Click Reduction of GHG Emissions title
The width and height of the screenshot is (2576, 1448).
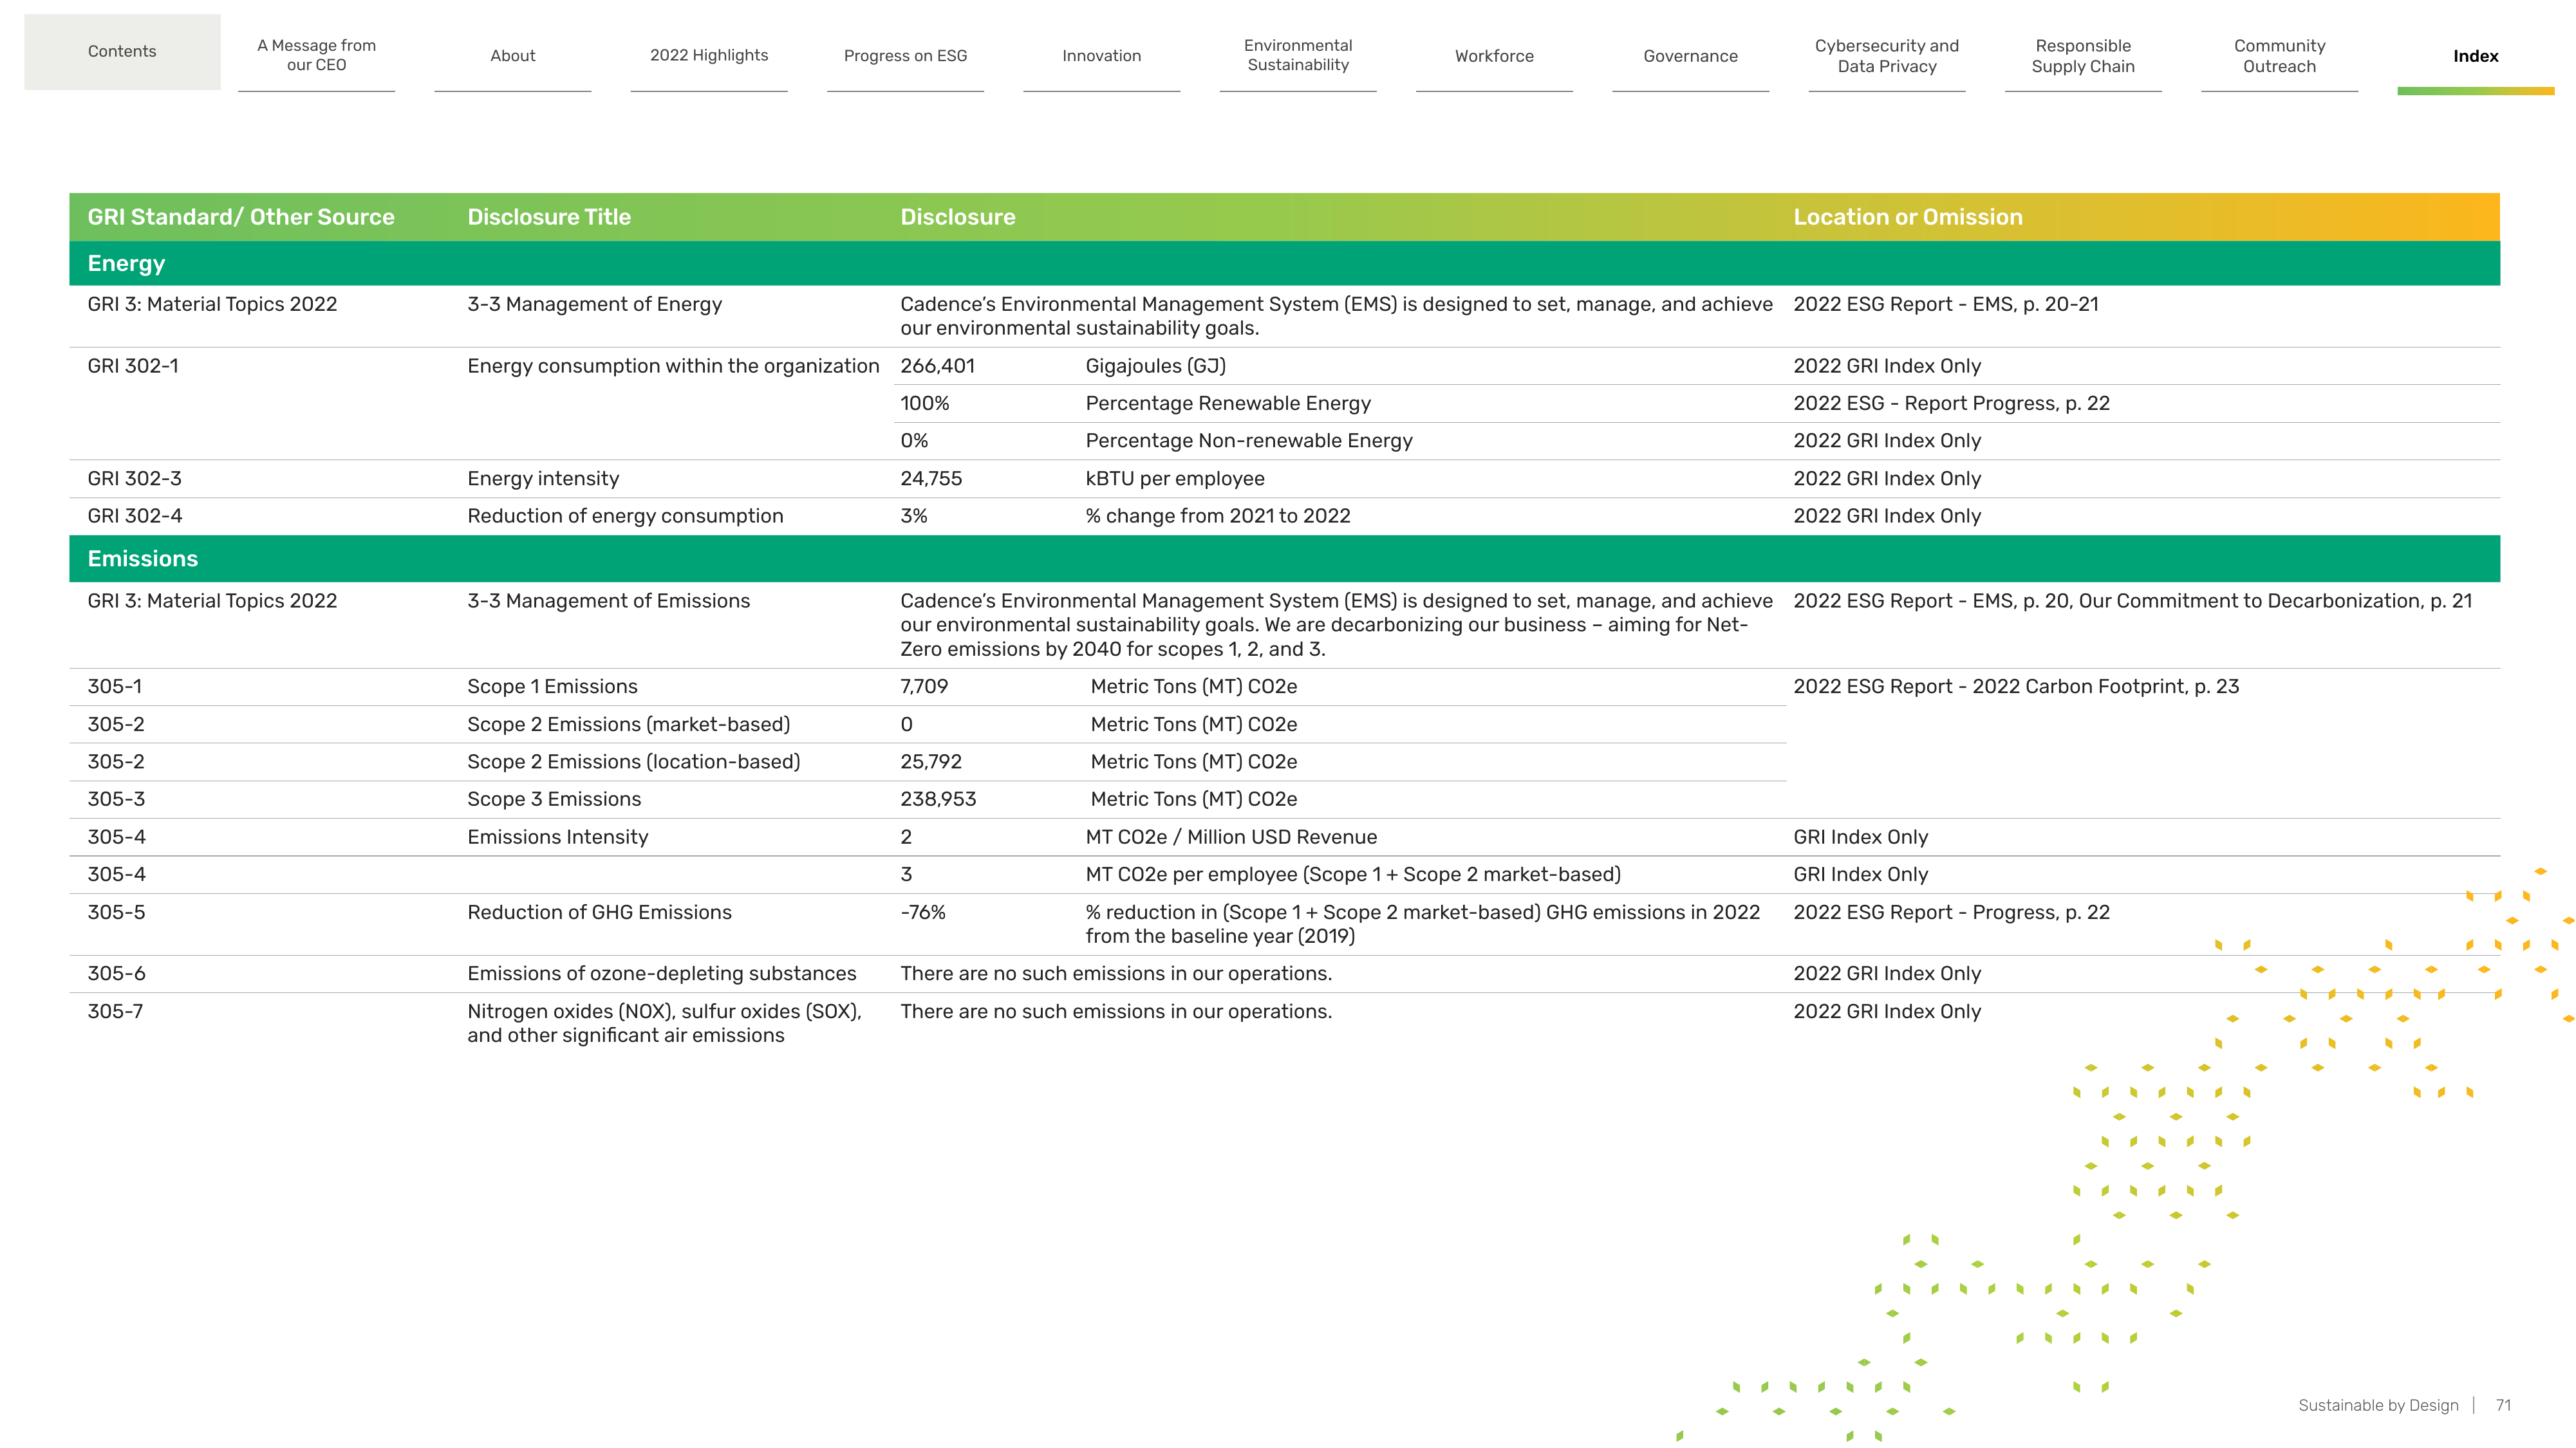[599, 912]
